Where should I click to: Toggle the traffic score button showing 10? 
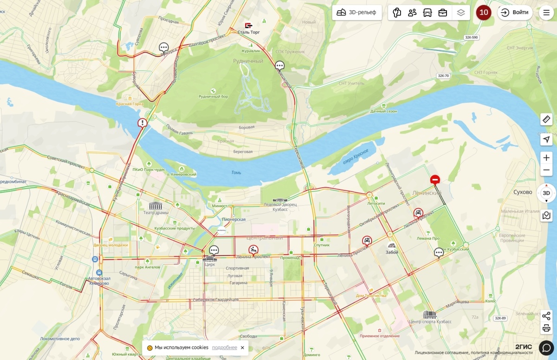coord(484,13)
